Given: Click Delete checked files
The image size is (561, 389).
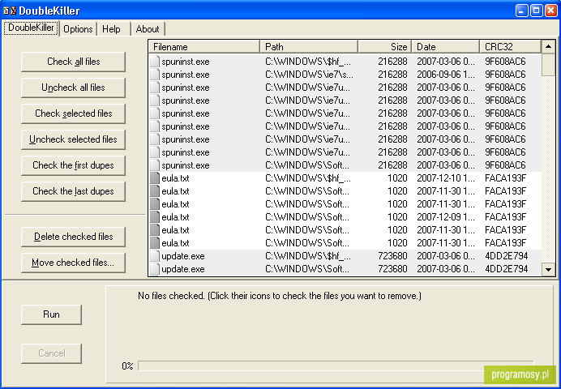Looking at the screenshot, I should (73, 237).
